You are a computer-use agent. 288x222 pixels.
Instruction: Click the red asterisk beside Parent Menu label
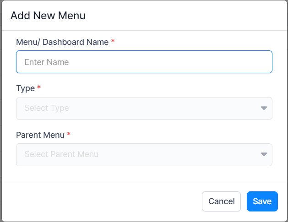point(69,135)
